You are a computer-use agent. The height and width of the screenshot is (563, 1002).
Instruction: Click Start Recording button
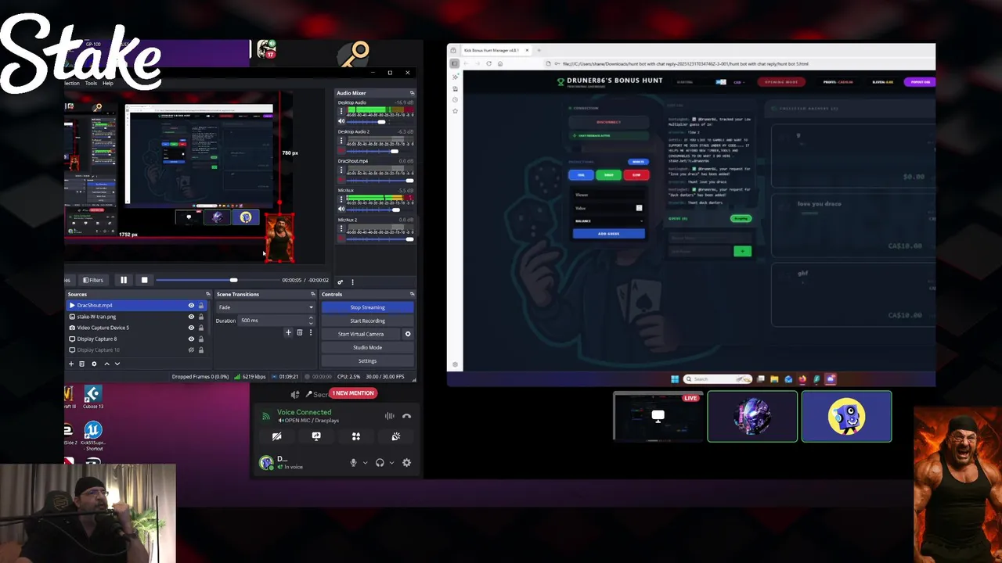(x=367, y=321)
